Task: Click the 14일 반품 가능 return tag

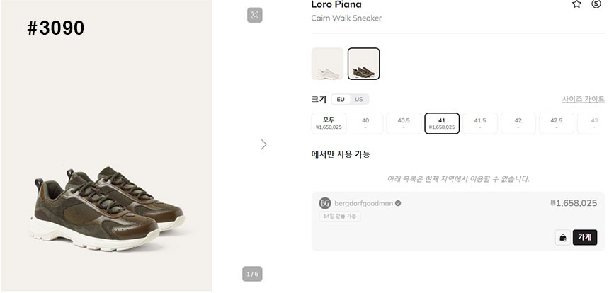Action: click(x=339, y=217)
